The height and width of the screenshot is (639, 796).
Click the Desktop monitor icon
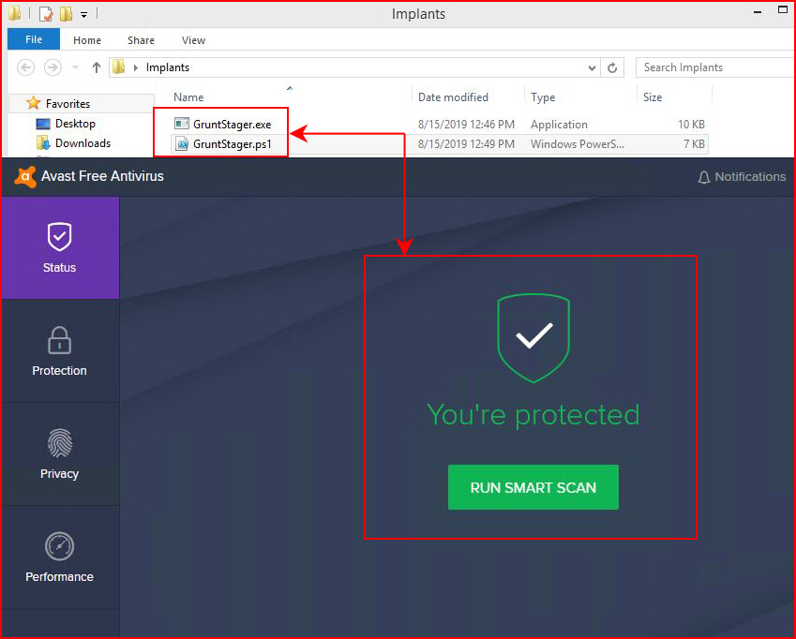(x=43, y=124)
